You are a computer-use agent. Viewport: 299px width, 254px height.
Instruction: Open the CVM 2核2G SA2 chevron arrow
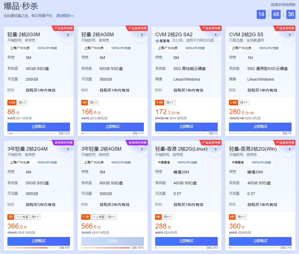click(216, 35)
